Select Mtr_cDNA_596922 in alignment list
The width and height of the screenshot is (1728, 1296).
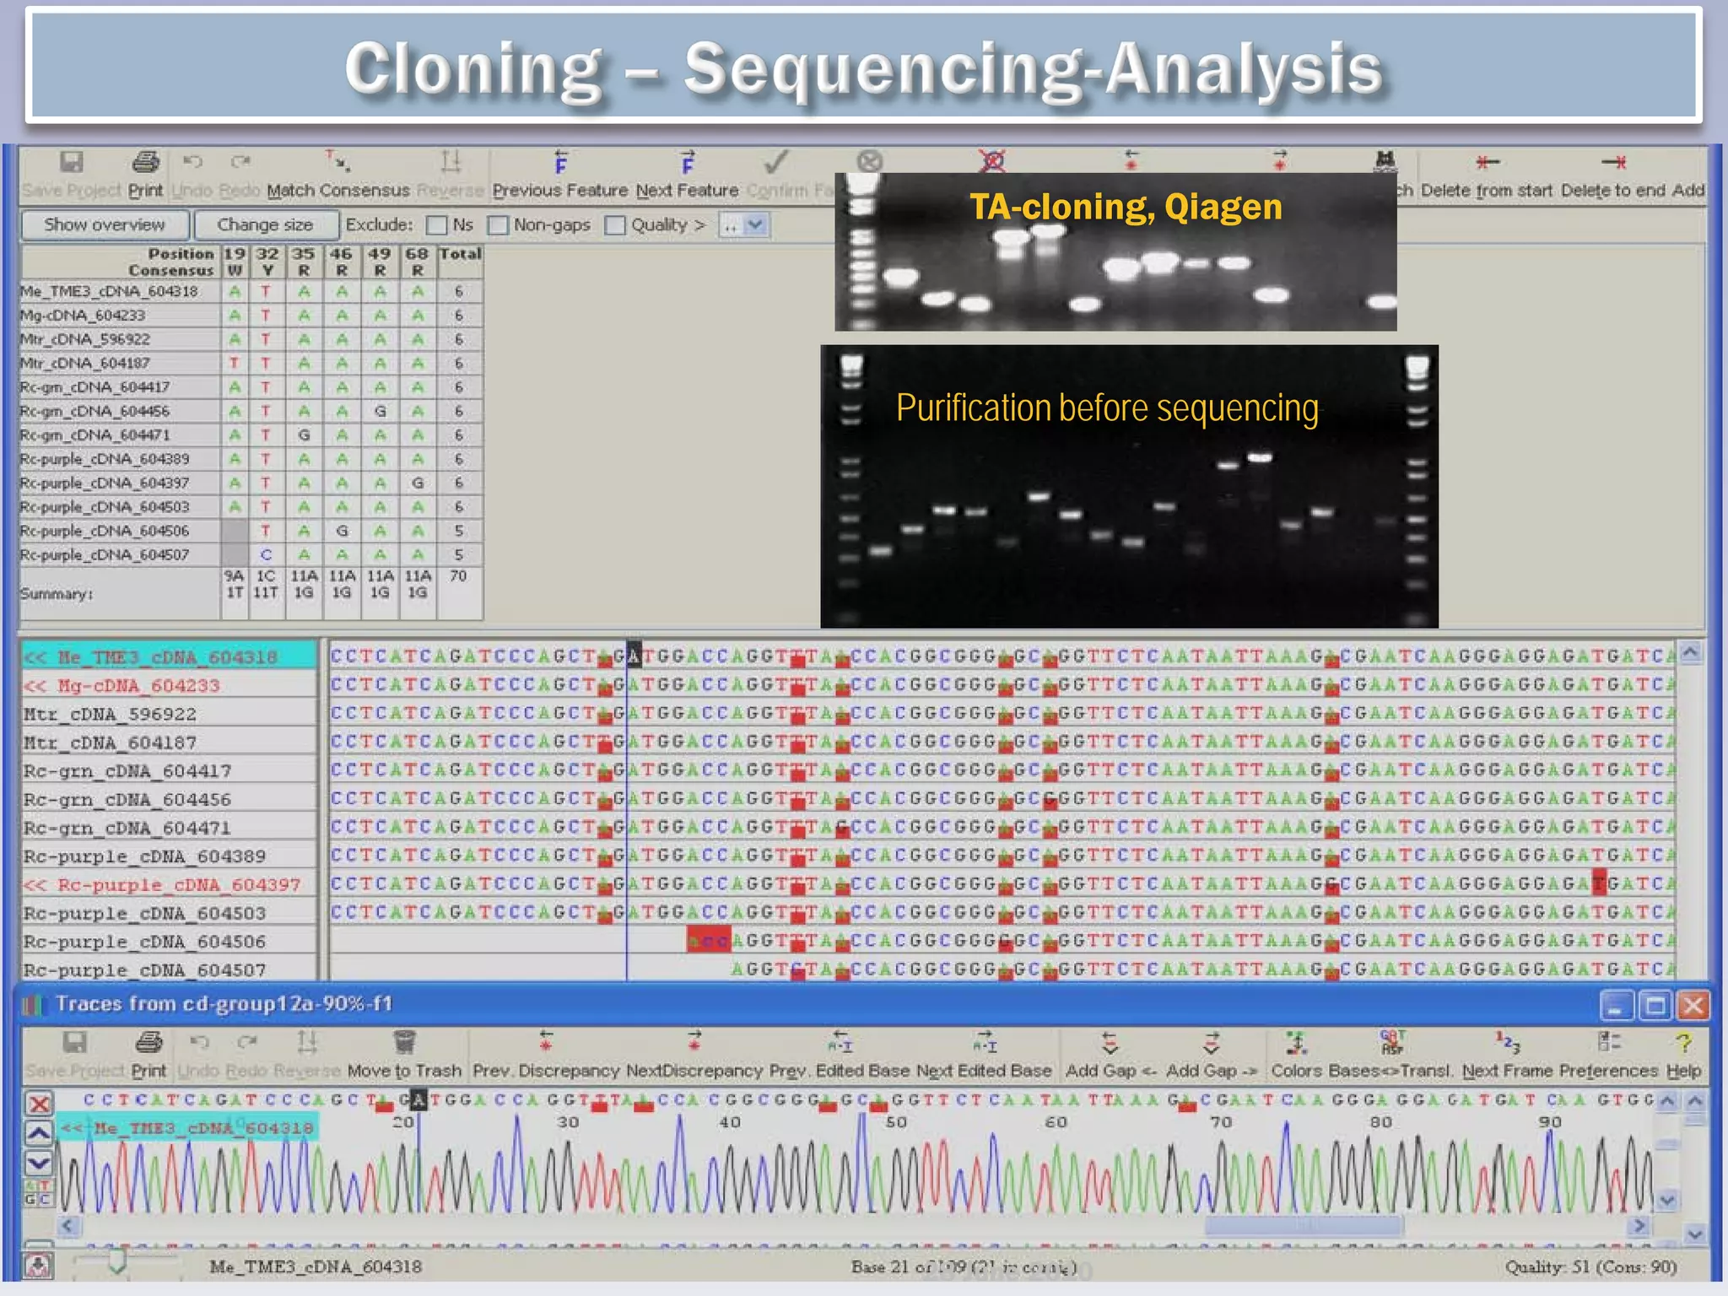(169, 714)
